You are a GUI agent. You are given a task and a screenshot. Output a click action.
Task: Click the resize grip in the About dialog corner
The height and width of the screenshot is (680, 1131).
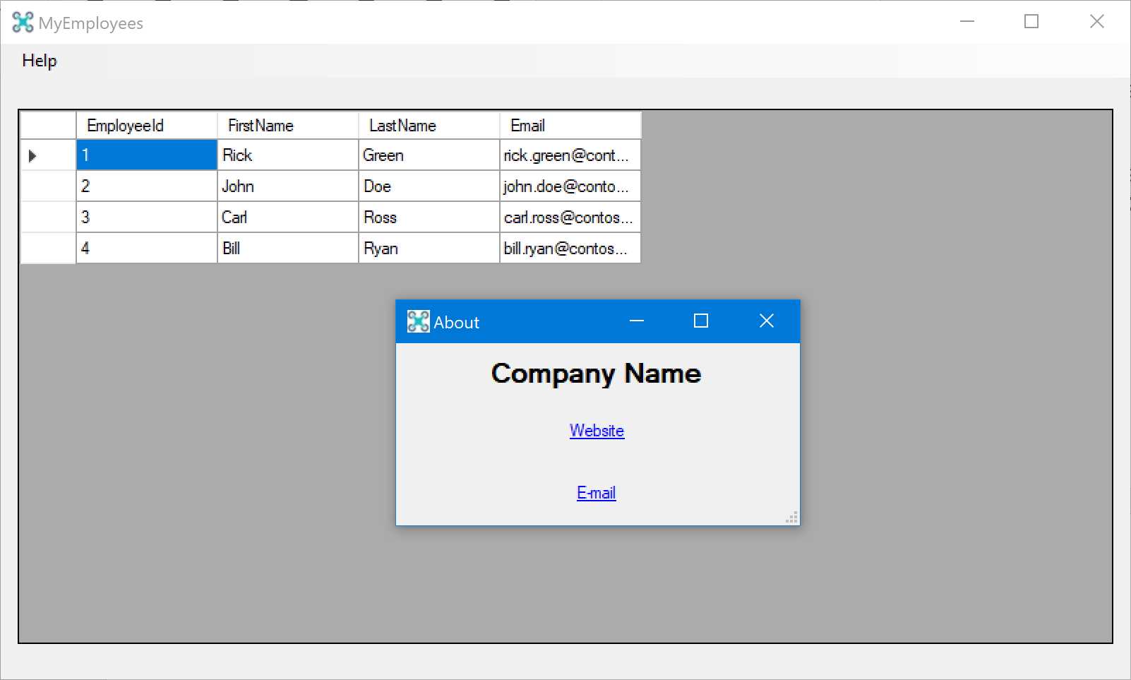[x=792, y=518]
